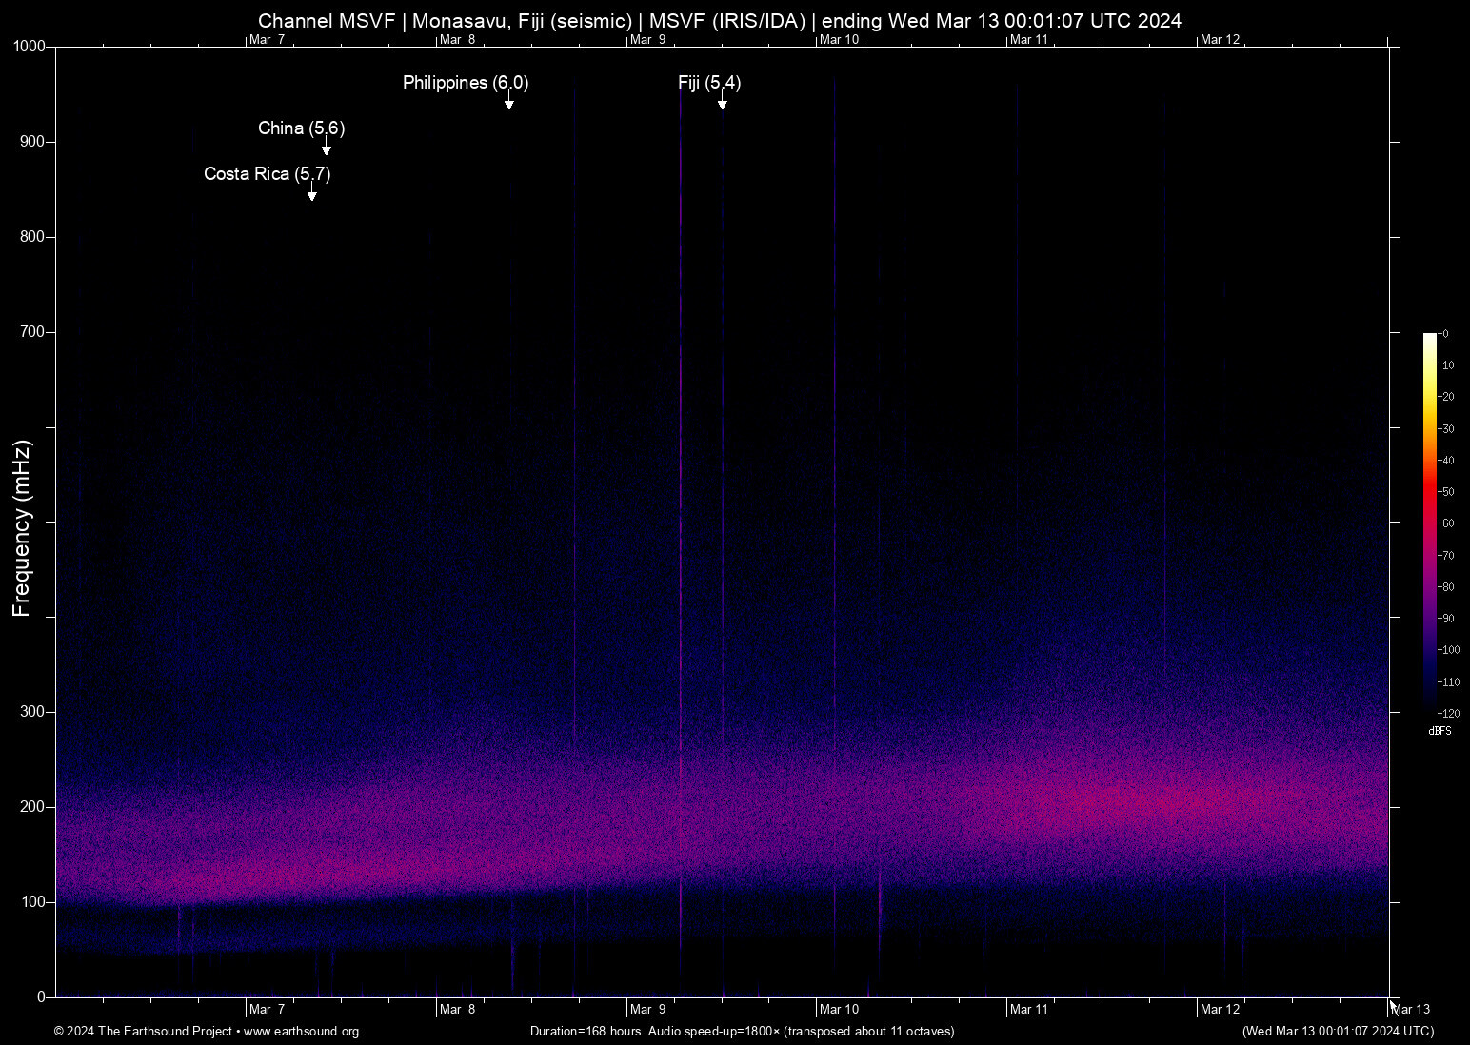Click the 1000 frequency tick label
This screenshot has width=1470, height=1045.
(x=30, y=45)
